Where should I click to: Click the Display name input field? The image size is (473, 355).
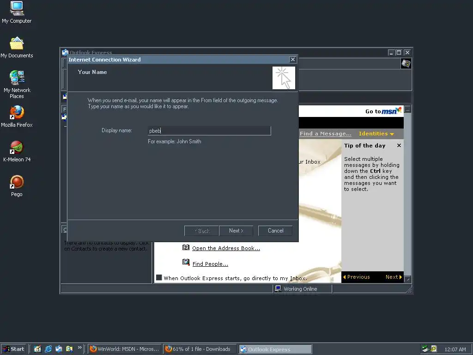point(209,131)
